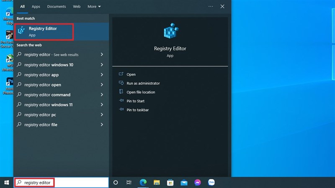Screen dimensions: 335x188
Task: Click the Cortana circle icon in taskbar
Action: [116, 183]
